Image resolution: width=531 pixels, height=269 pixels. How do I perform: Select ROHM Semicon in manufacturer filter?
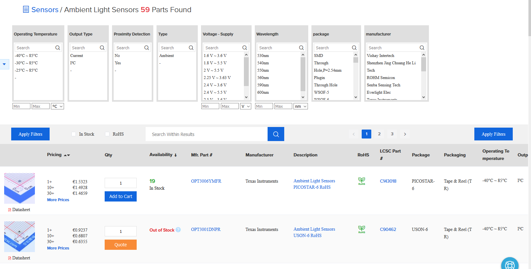tap(381, 78)
